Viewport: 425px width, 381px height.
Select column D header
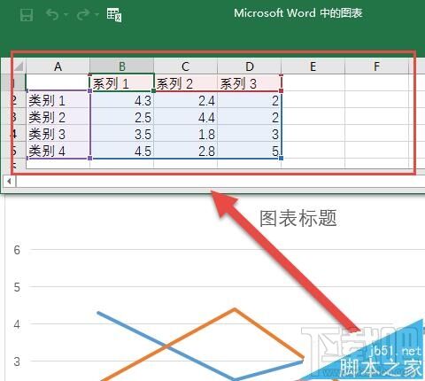(x=250, y=66)
